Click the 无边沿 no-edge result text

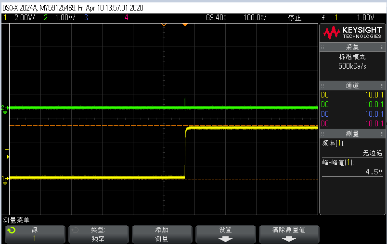pos(373,153)
